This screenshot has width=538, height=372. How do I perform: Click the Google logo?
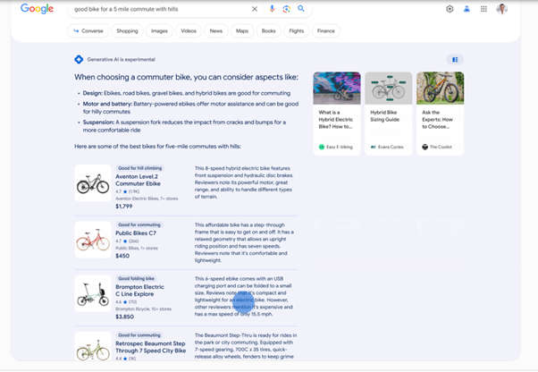pos(37,9)
